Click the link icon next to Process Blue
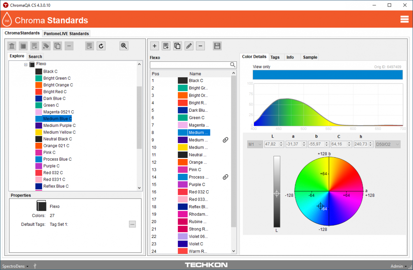Viewport: 413px width, 270px height. tap(225, 177)
